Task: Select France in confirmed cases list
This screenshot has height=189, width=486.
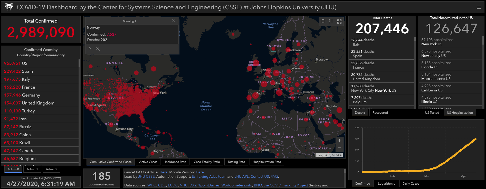Action: [40, 87]
